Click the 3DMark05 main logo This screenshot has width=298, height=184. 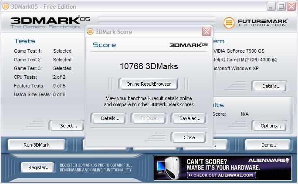(50, 22)
